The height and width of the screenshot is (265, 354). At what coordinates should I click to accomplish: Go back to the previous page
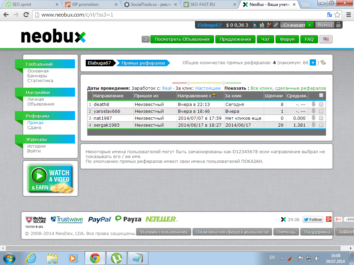tap(6, 15)
